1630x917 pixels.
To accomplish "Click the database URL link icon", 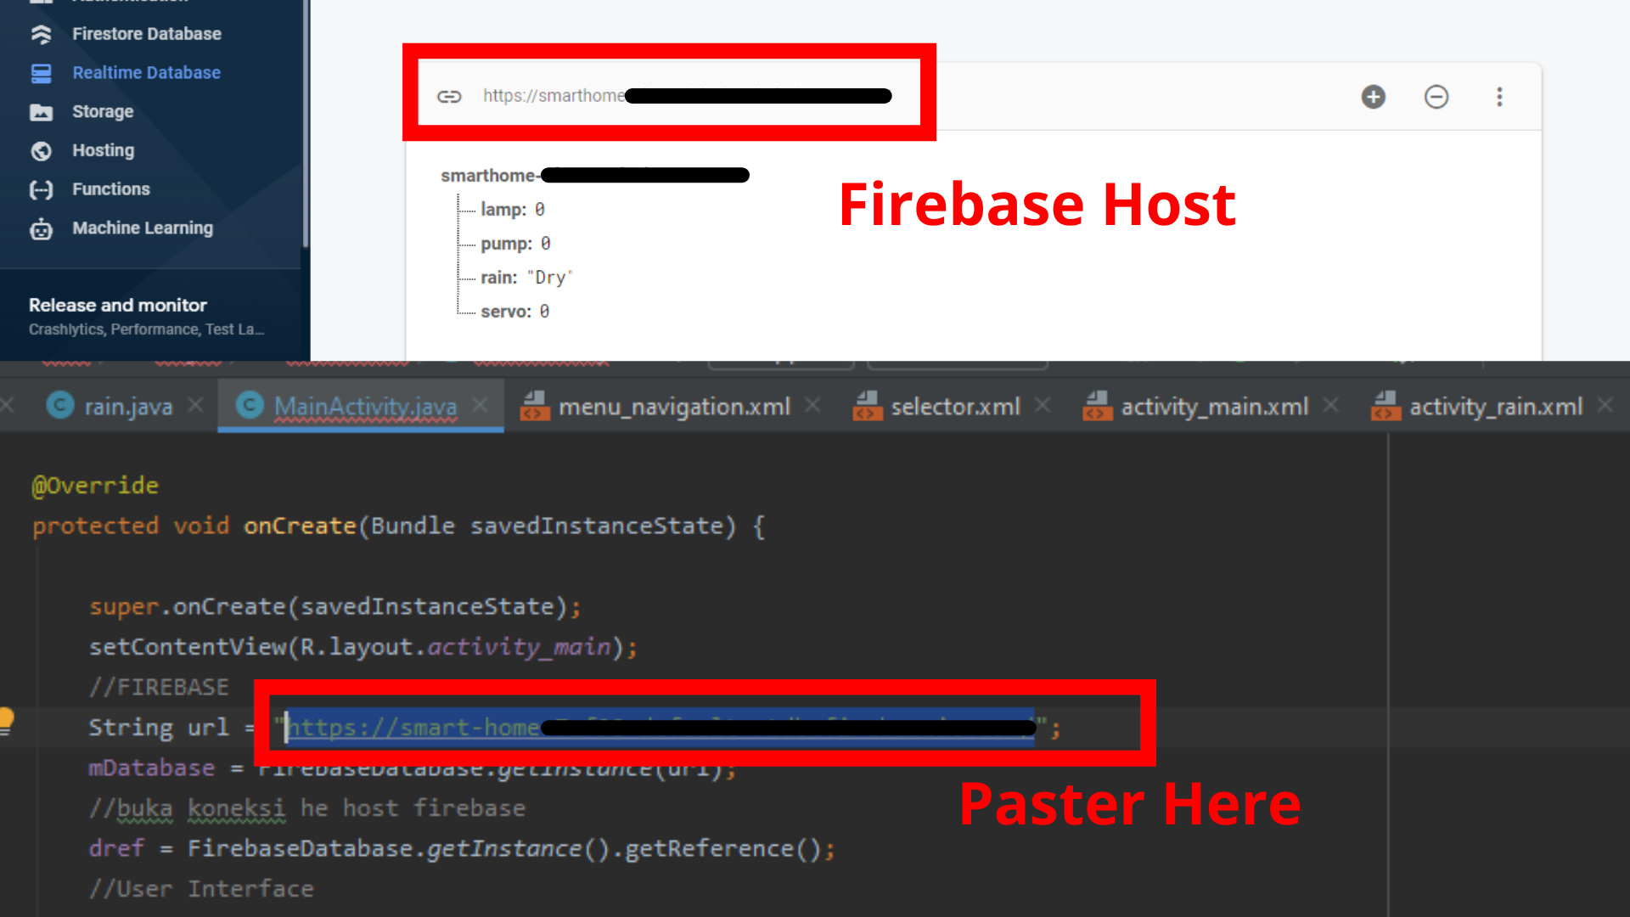I will click(x=449, y=96).
